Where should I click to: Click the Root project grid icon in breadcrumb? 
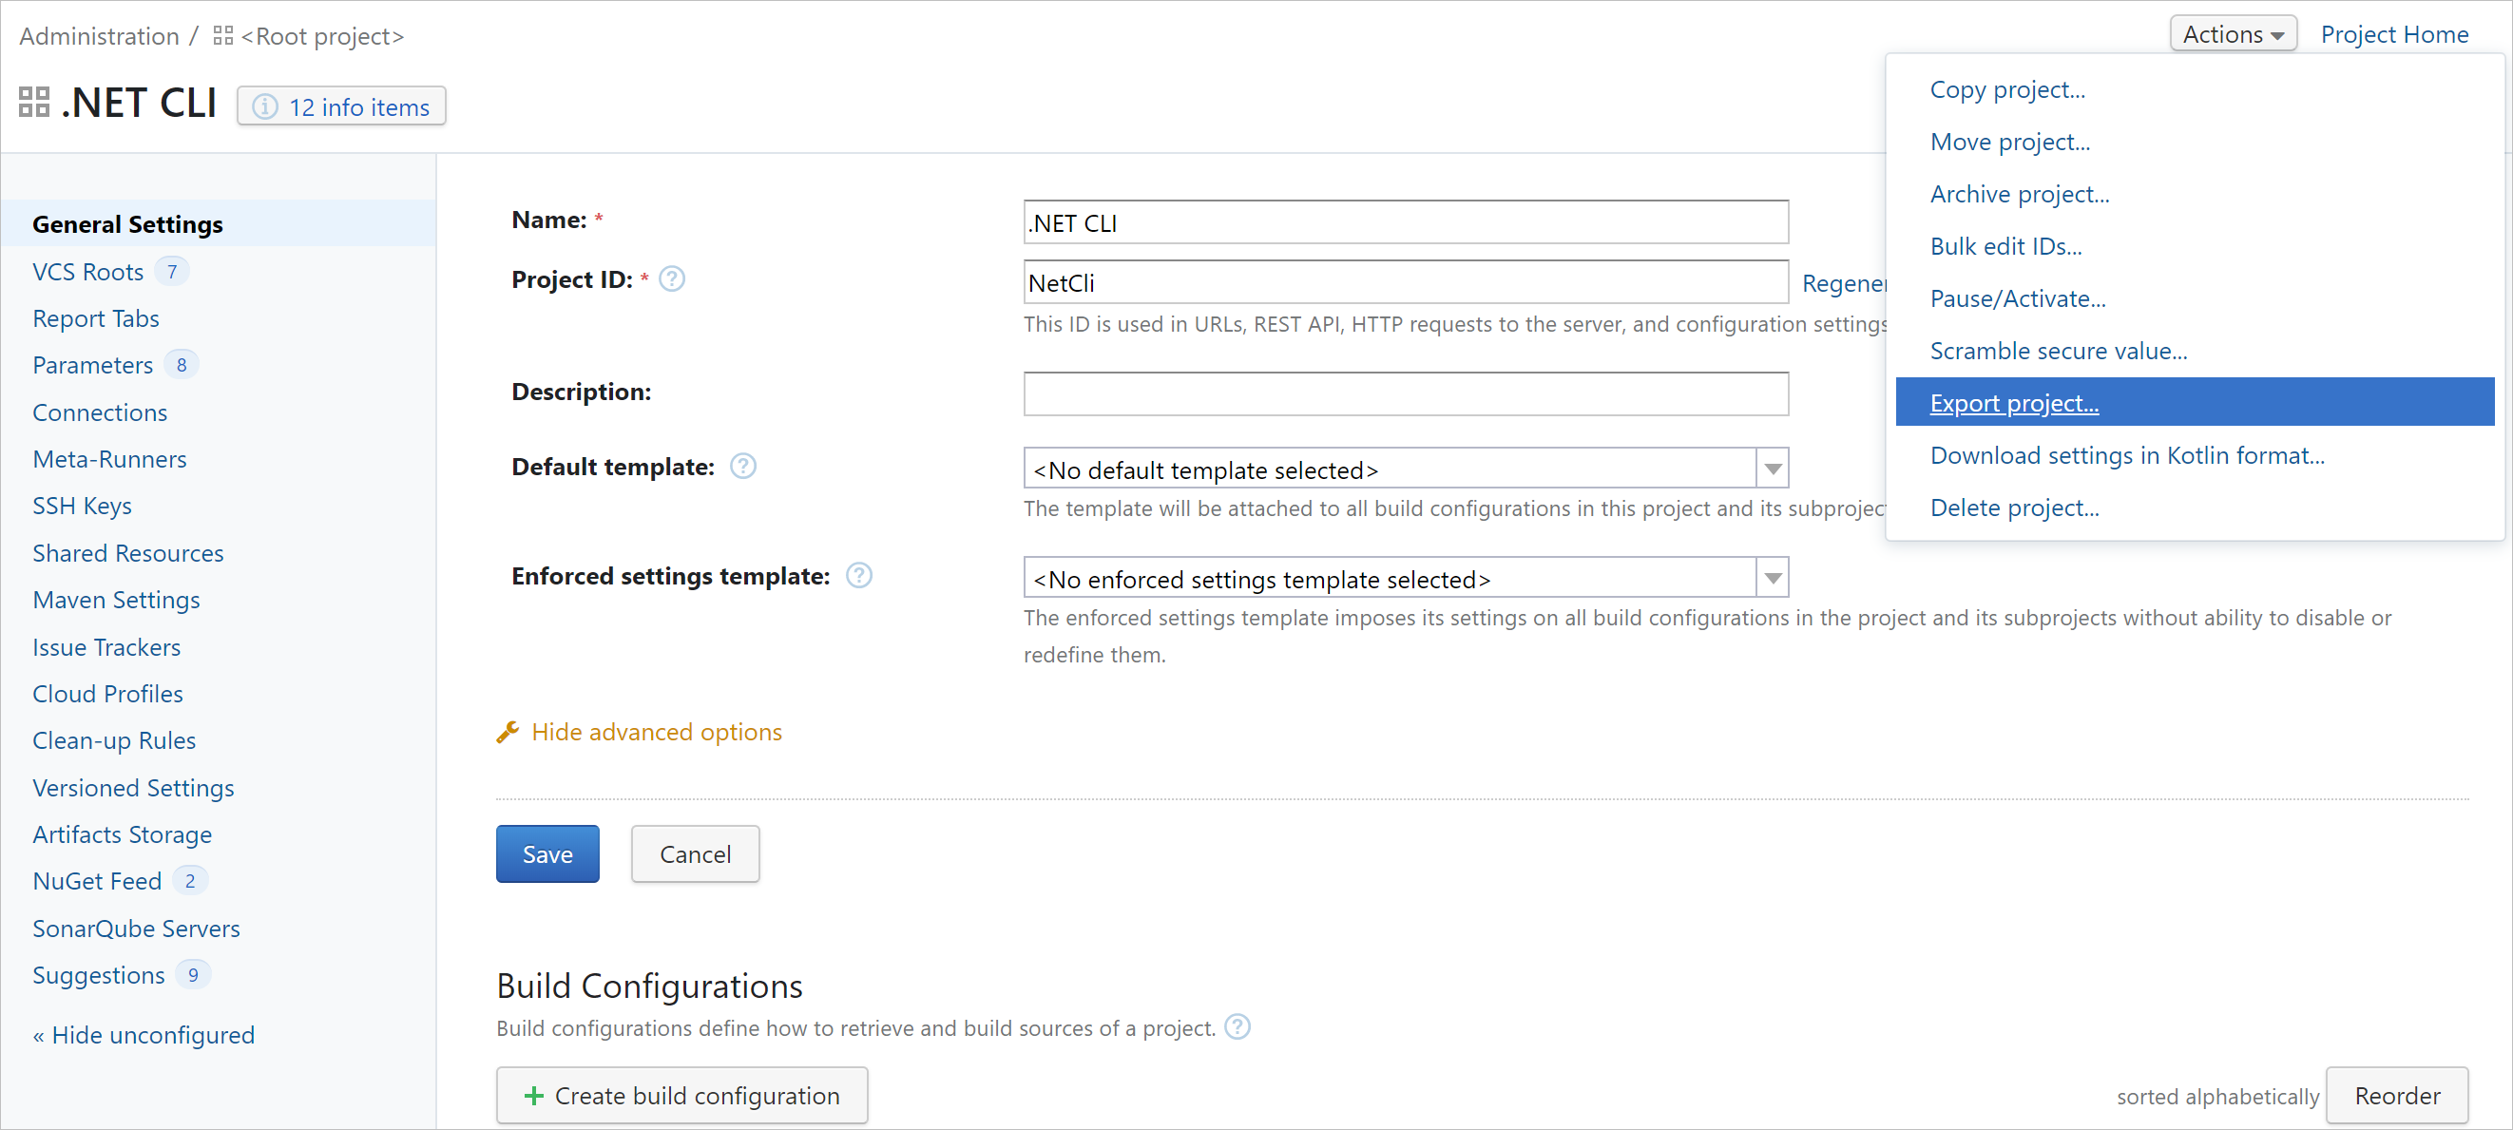click(x=221, y=35)
